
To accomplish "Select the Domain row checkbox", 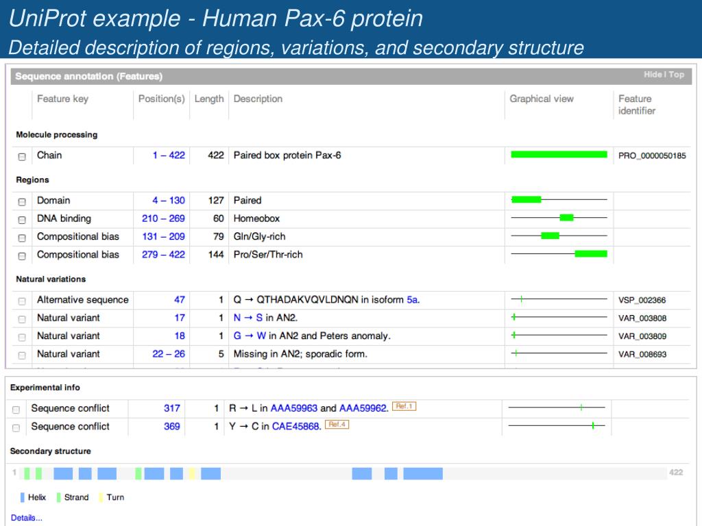I will (22, 202).
